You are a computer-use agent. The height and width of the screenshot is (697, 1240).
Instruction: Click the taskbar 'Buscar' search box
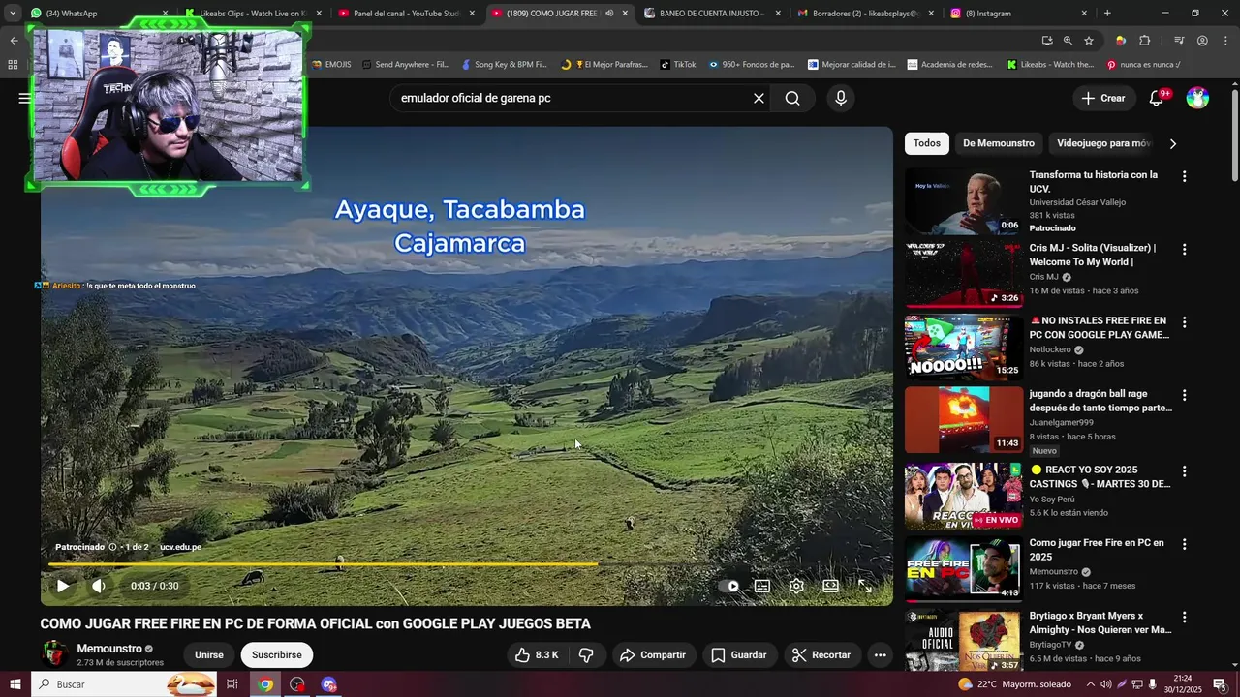click(x=124, y=684)
